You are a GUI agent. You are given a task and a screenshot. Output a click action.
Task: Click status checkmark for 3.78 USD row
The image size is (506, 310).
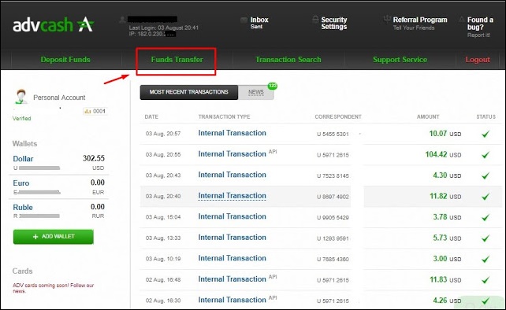click(x=486, y=217)
